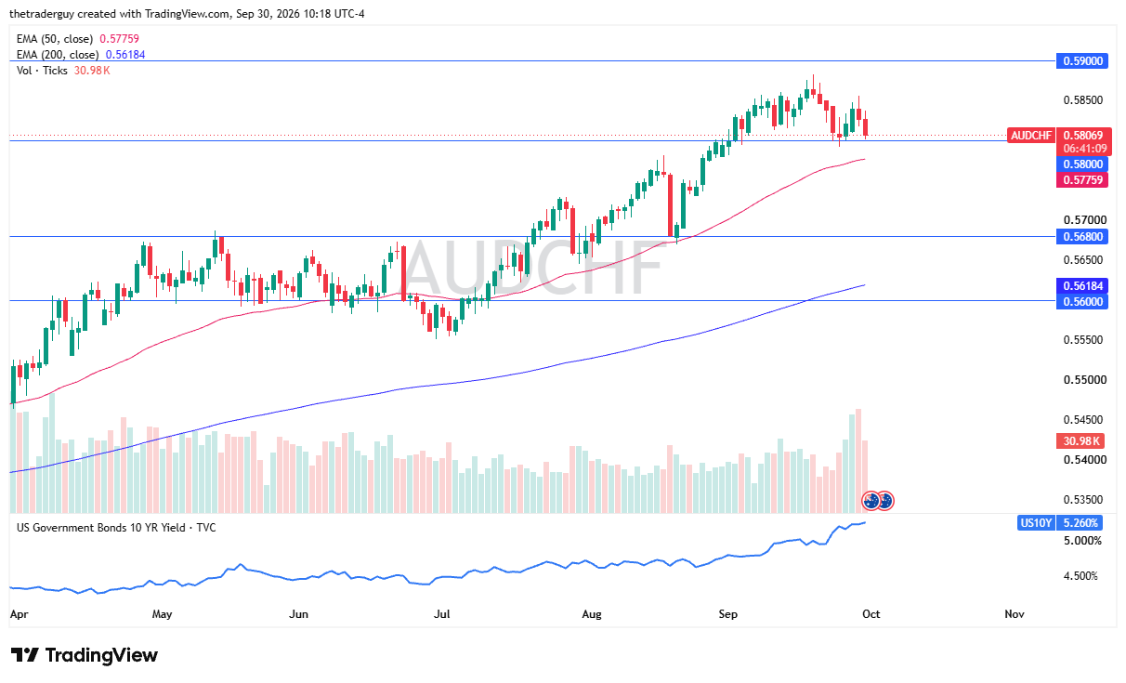Click the 0.59000 horizontal line price tag
Image resolution: width=1126 pixels, height=683 pixels.
click(1083, 60)
